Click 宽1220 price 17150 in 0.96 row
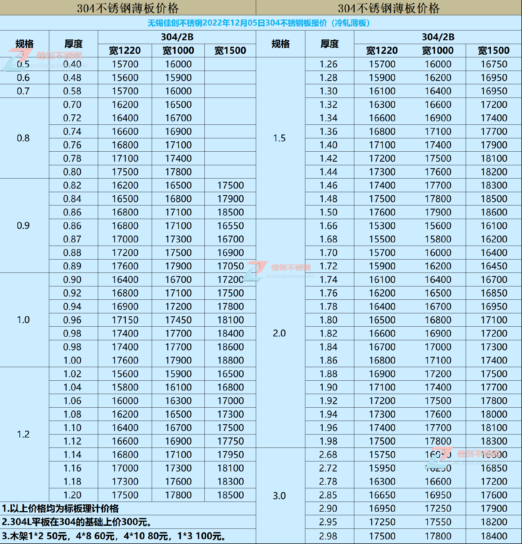522x544 pixels. tap(125, 320)
